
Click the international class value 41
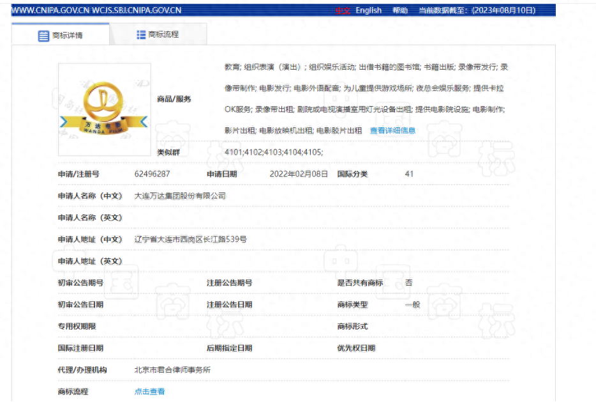[409, 173]
